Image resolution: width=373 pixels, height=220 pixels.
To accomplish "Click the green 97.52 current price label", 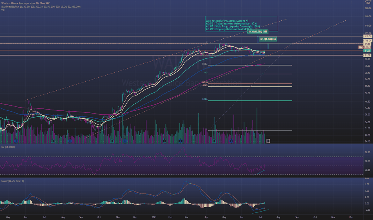I will coord(368,51).
